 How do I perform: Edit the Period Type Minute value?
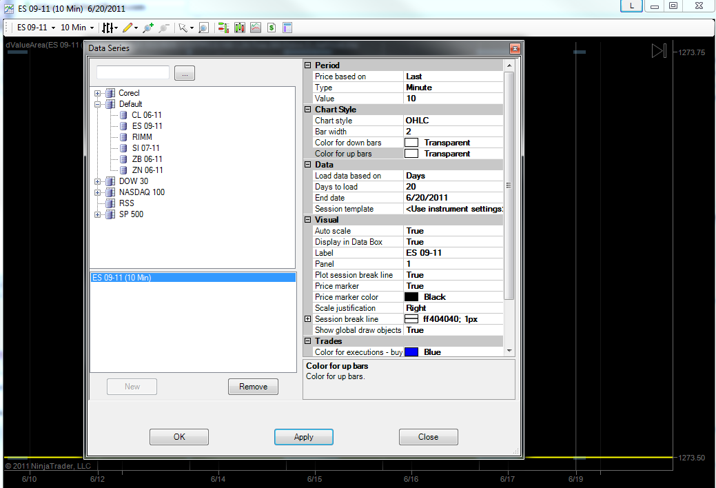point(453,88)
